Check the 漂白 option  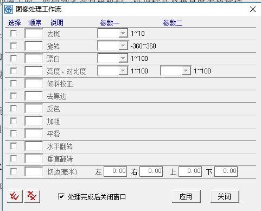point(14,59)
